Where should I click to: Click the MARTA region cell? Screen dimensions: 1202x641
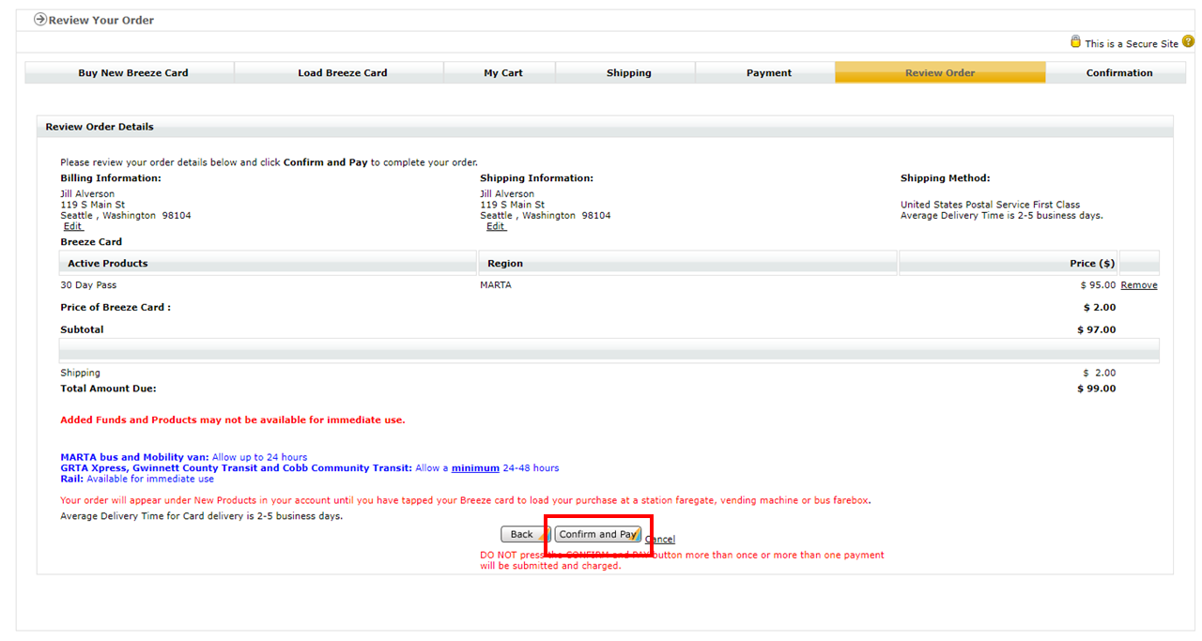[x=496, y=285]
